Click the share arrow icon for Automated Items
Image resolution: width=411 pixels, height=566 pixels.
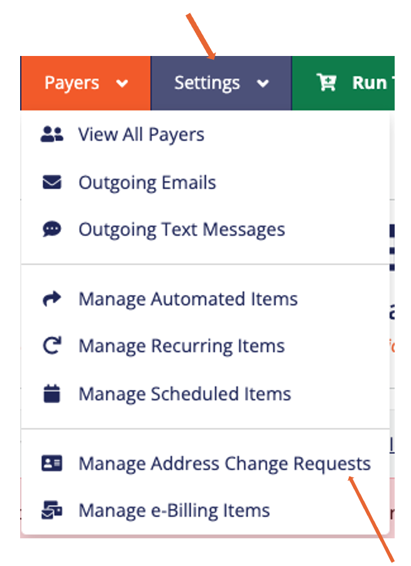click(52, 299)
